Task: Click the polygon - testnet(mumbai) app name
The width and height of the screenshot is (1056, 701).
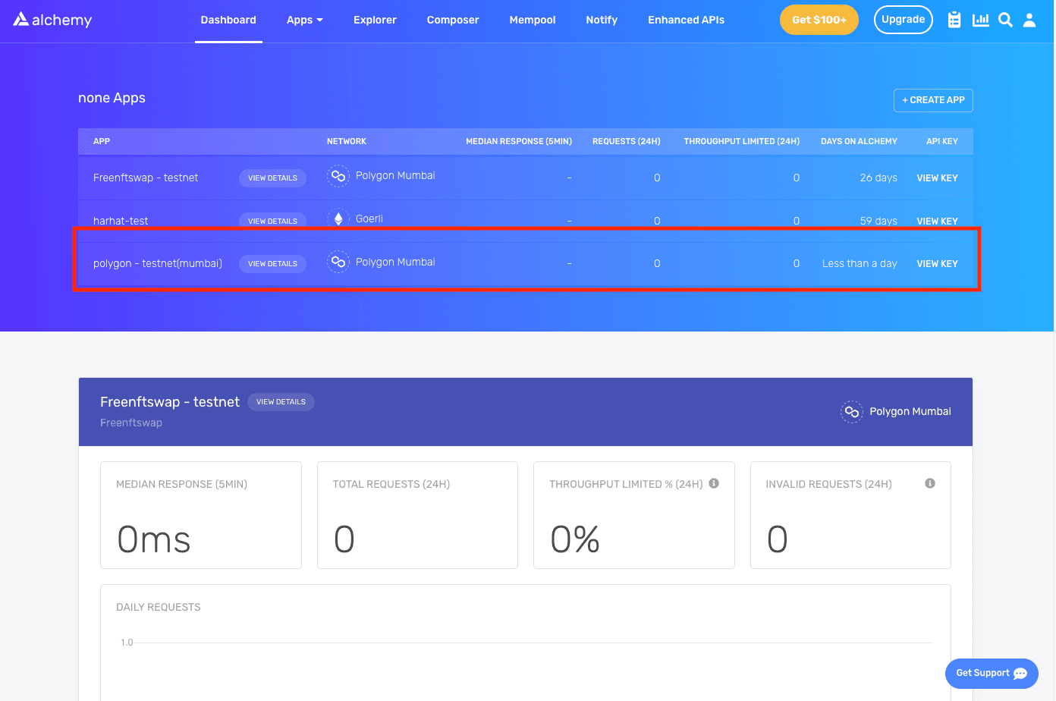Action: (158, 264)
